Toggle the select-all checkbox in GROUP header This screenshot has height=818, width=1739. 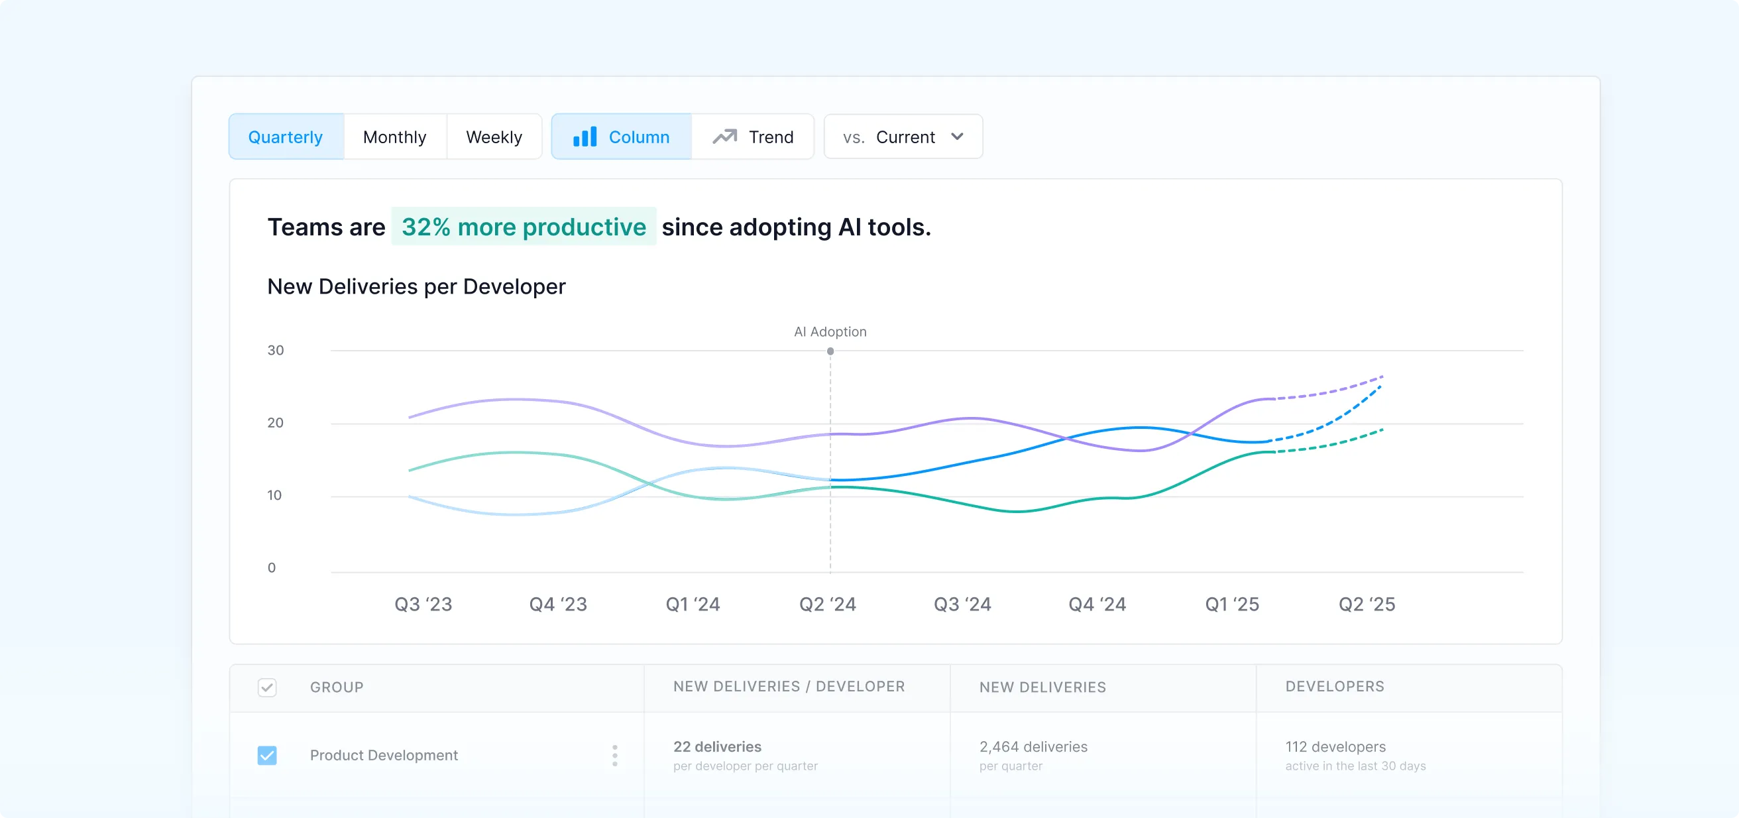267,687
